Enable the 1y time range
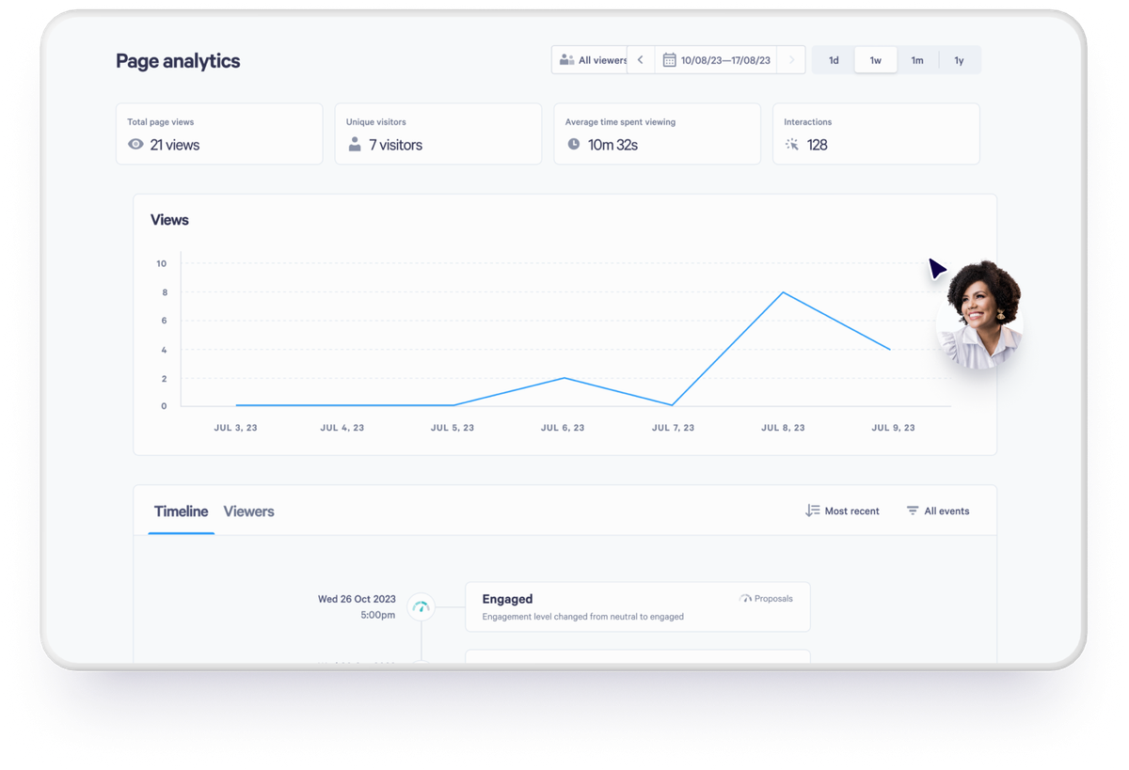This screenshot has width=1129, height=770. point(960,59)
